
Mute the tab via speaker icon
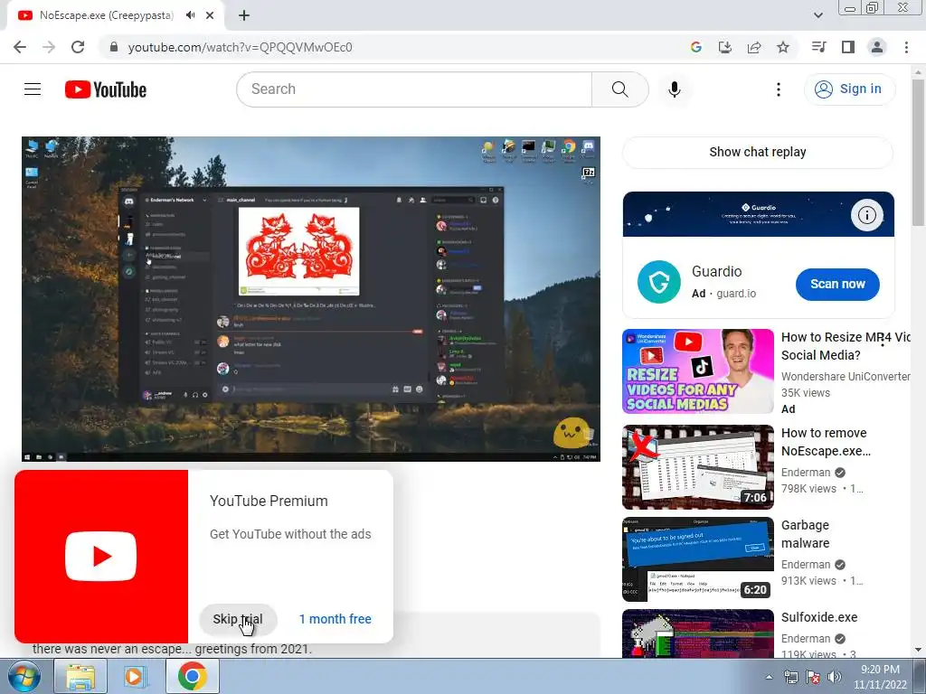pyautogui.click(x=190, y=15)
